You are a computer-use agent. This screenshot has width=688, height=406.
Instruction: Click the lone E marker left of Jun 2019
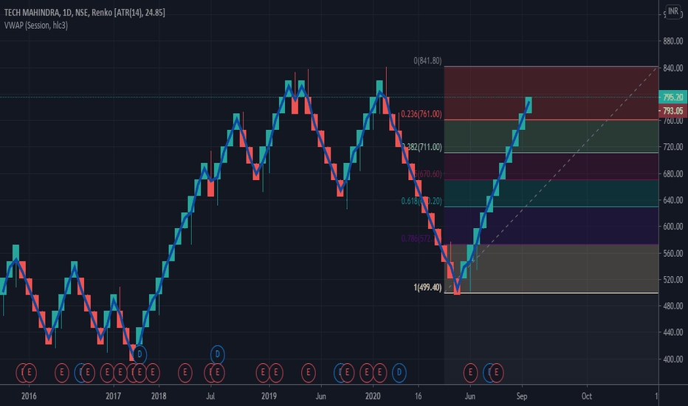309,373
